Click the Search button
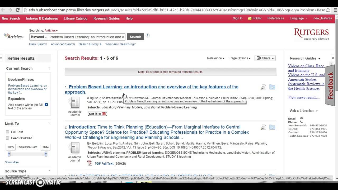This screenshot has height=190, width=338. click(135, 37)
